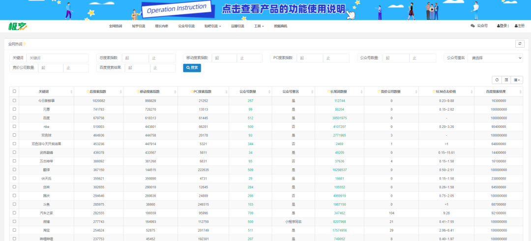
Task: Click the sort arrows on 总搜索指数 column
Action: tap(121, 92)
